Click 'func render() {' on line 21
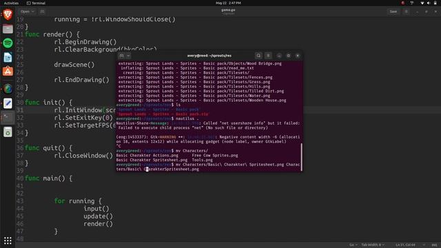441x248 pixels. [52, 34]
